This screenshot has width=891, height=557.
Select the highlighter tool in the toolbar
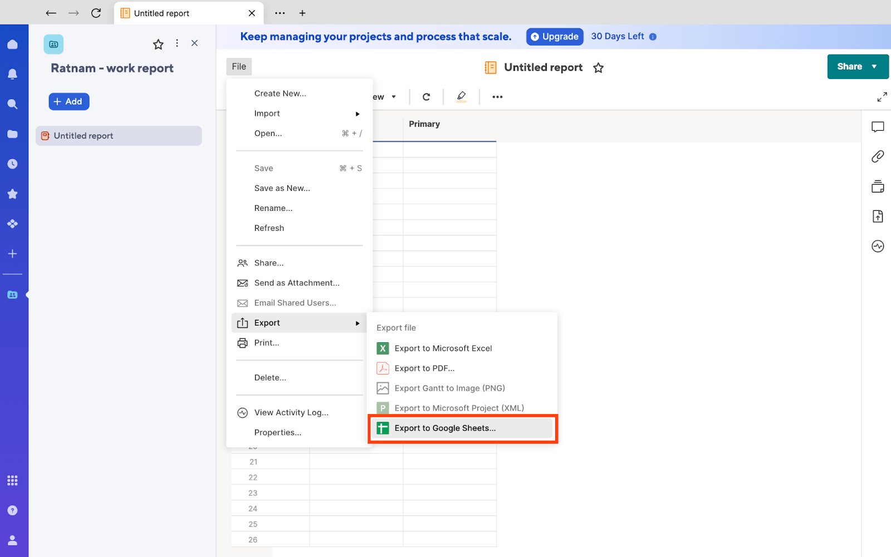click(461, 96)
